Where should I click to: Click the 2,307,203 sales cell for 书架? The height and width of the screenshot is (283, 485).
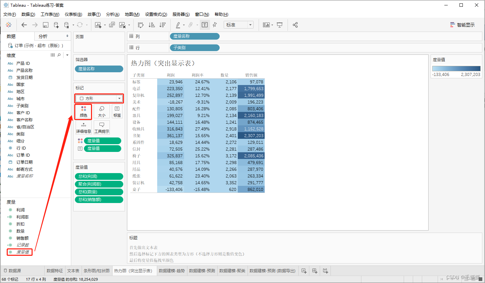251,135
